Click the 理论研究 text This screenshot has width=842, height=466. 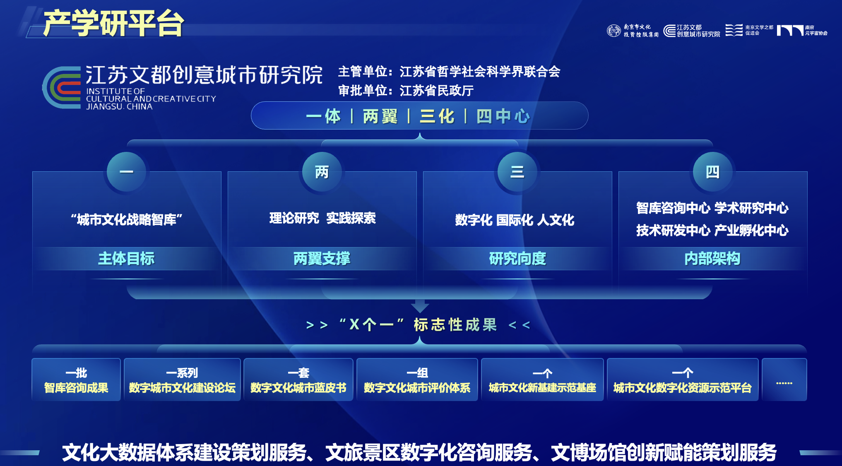click(x=294, y=218)
